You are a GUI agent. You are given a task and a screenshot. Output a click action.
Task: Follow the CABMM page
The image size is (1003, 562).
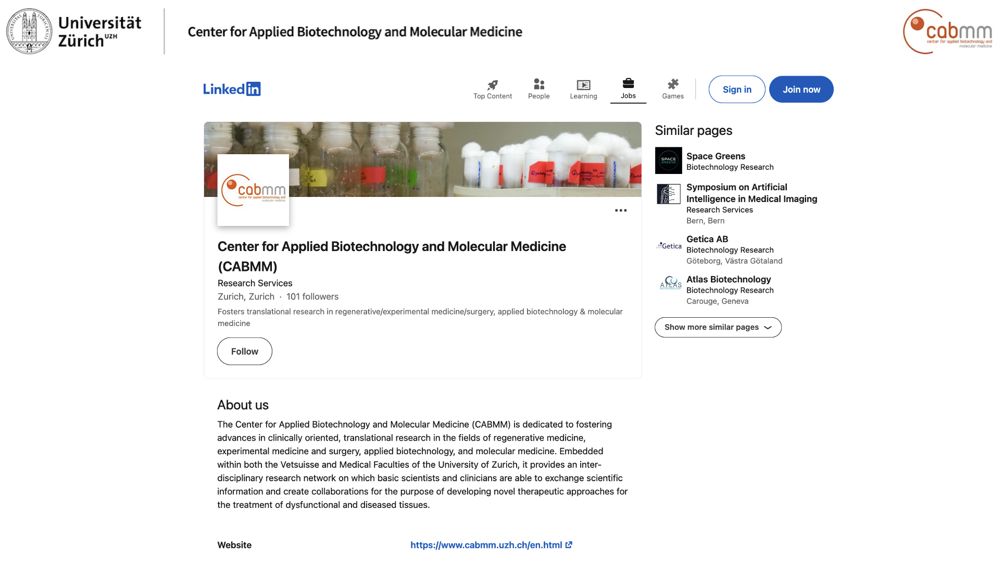click(x=245, y=351)
